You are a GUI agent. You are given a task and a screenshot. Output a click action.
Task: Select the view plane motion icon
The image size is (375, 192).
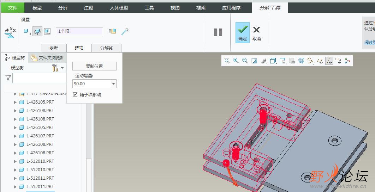click(47, 31)
